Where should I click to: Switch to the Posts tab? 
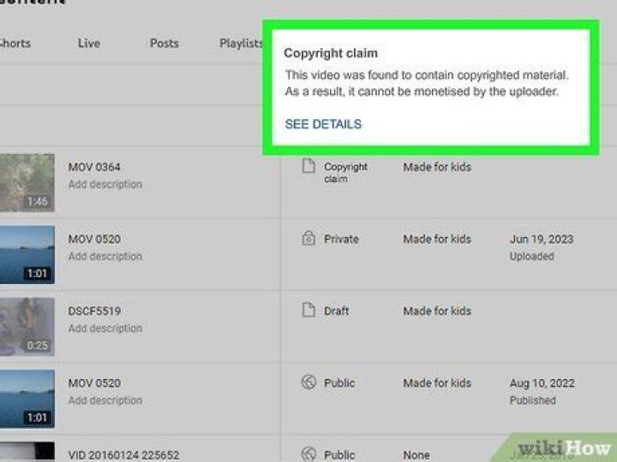pos(165,43)
